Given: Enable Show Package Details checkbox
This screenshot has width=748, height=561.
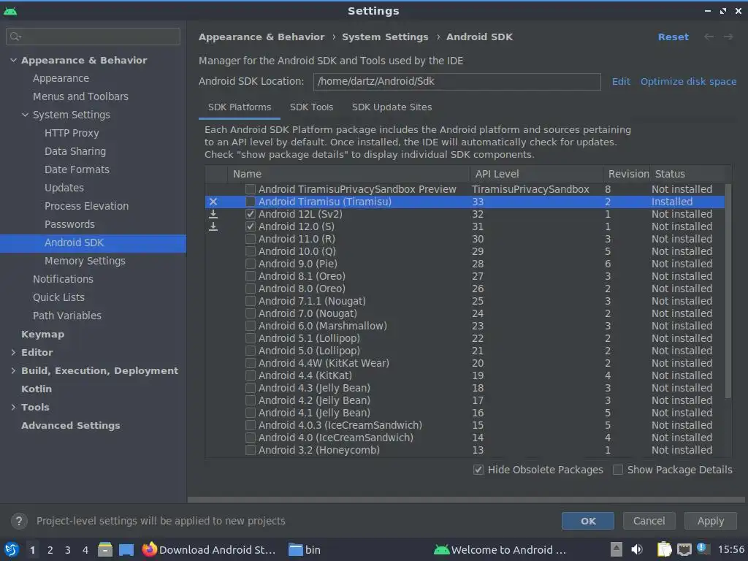Looking at the screenshot, I should tap(618, 470).
